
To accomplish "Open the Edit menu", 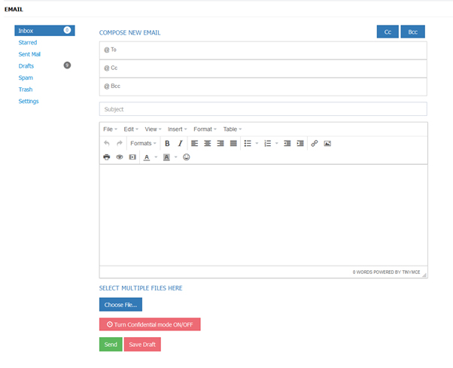I will [x=131, y=129].
